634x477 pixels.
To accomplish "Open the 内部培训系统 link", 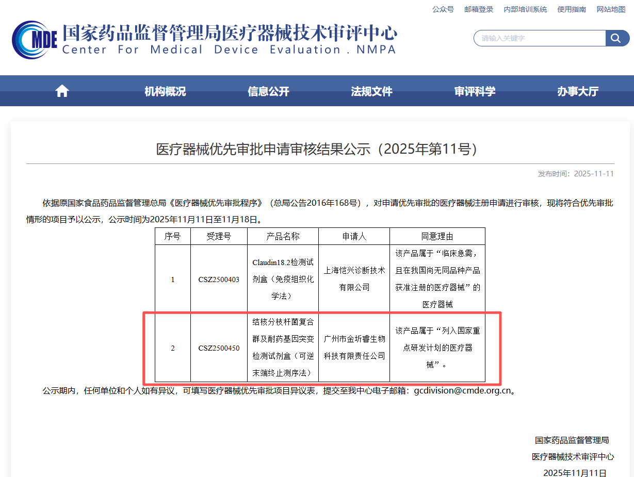I will pyautogui.click(x=525, y=9).
